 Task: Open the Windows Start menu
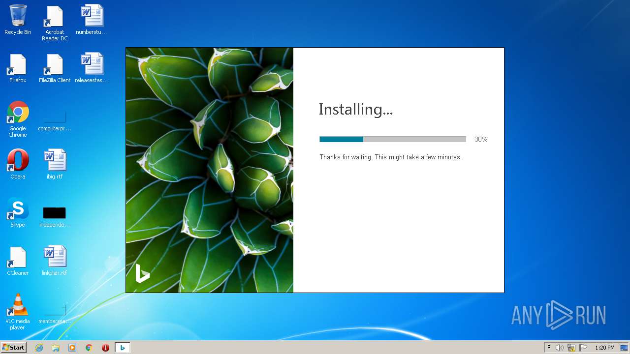coord(13,348)
